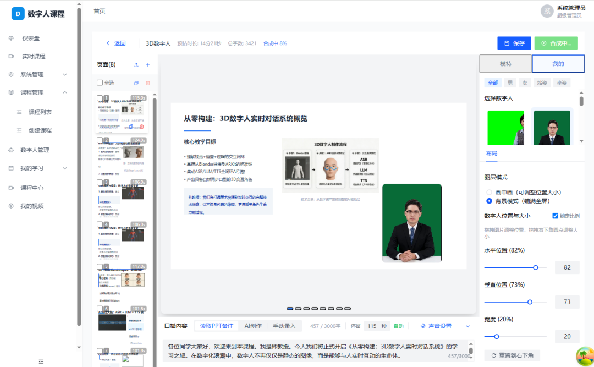
Task: Tick the checkbox on page 4 thumbnail
Action: tap(100, 224)
